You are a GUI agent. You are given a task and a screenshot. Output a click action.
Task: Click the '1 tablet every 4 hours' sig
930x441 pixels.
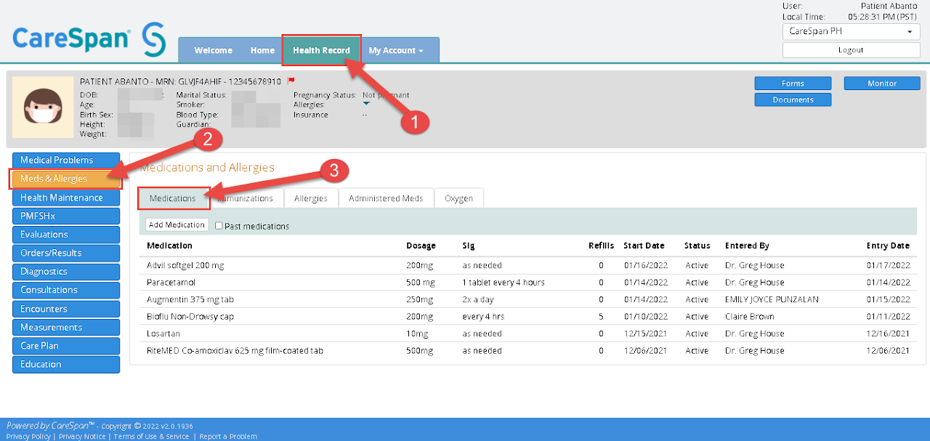click(x=504, y=283)
